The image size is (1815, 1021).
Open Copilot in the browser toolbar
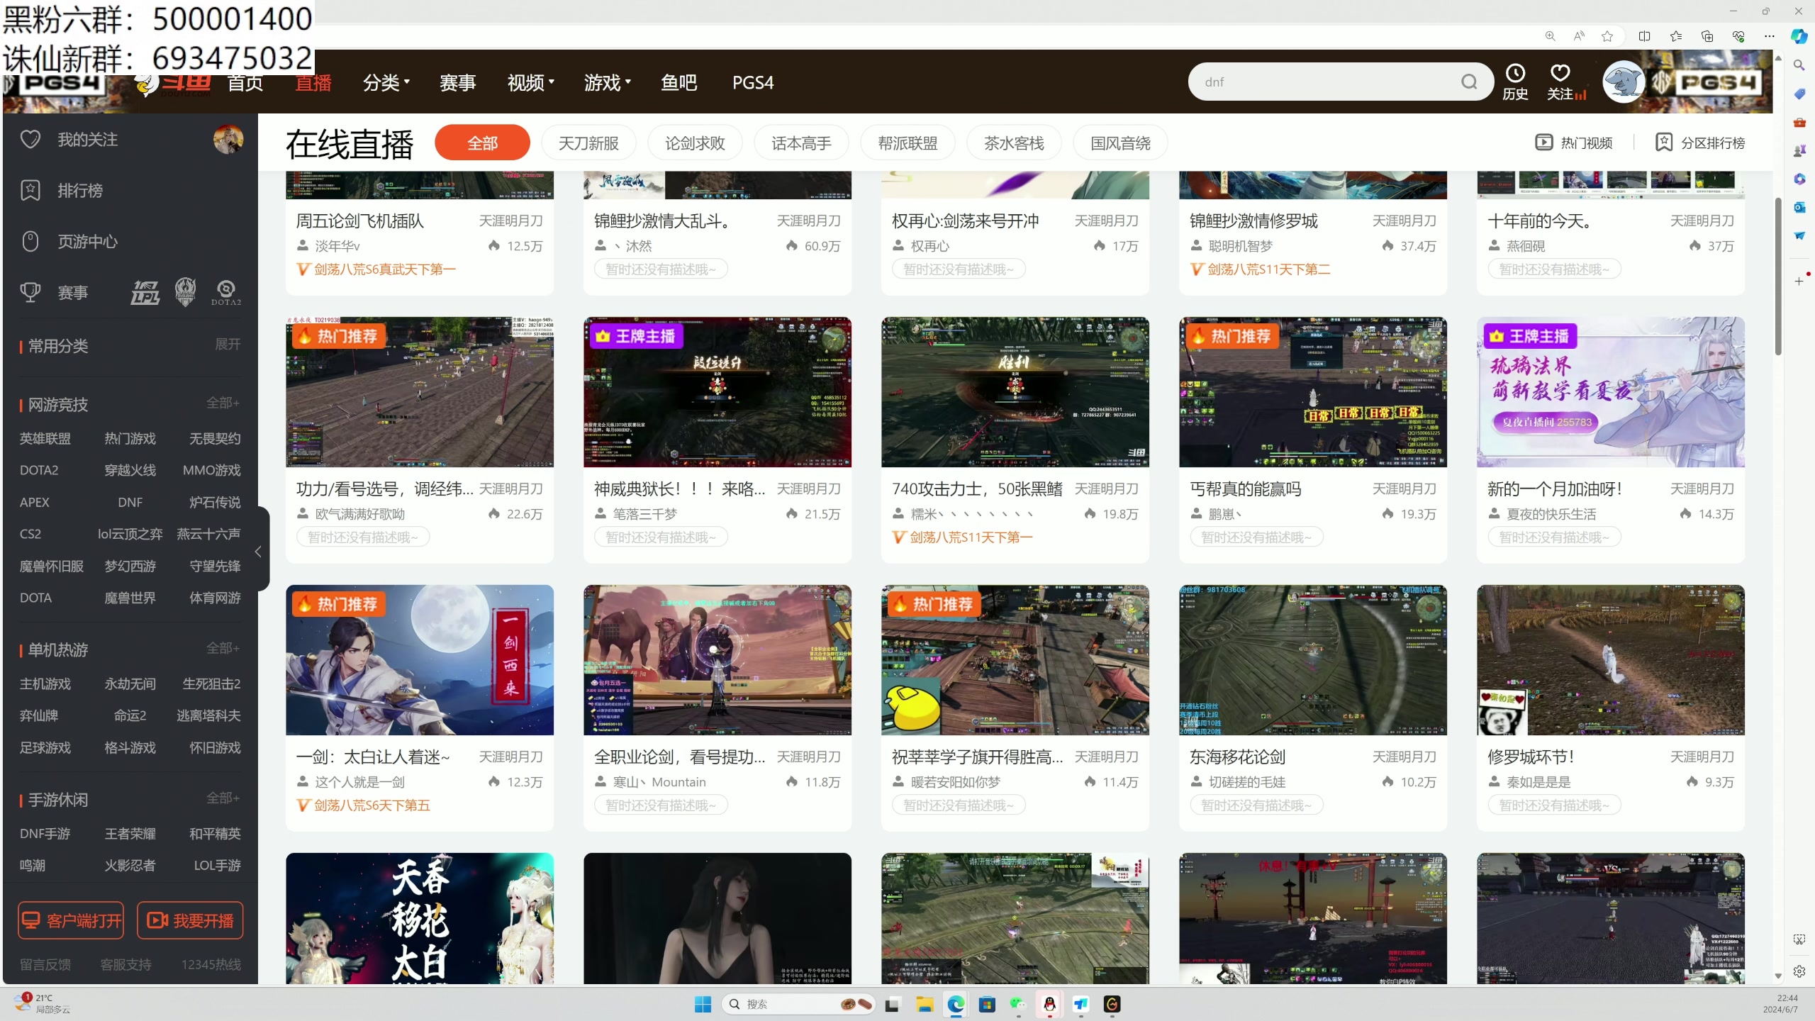pyautogui.click(x=1799, y=36)
